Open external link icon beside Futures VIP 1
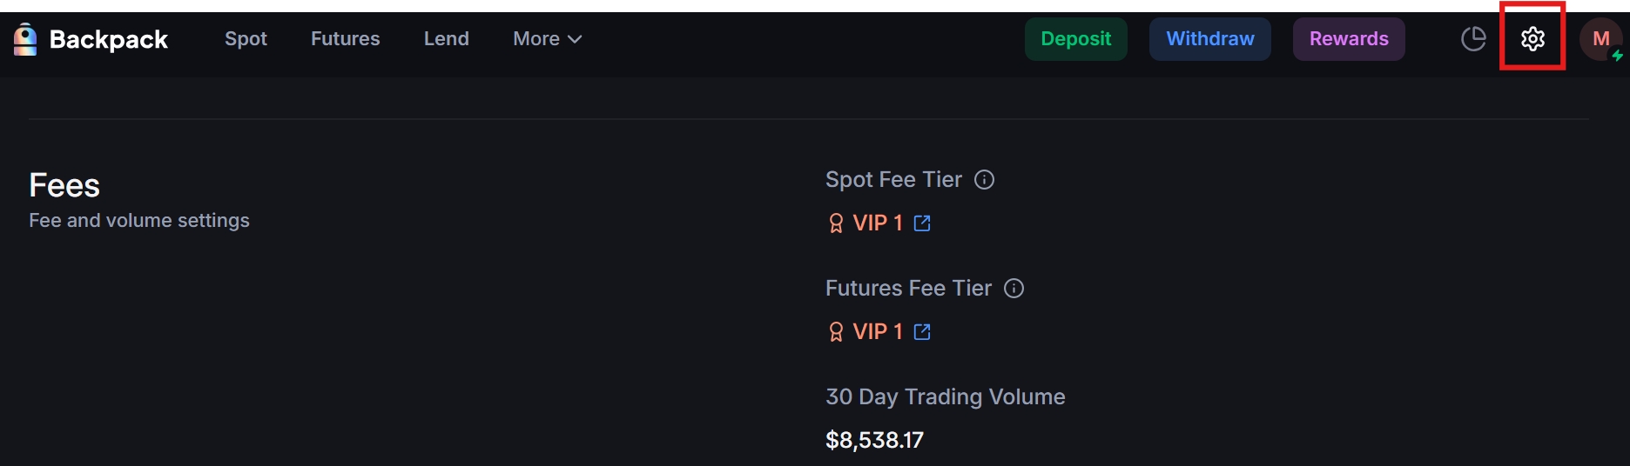 (x=922, y=332)
